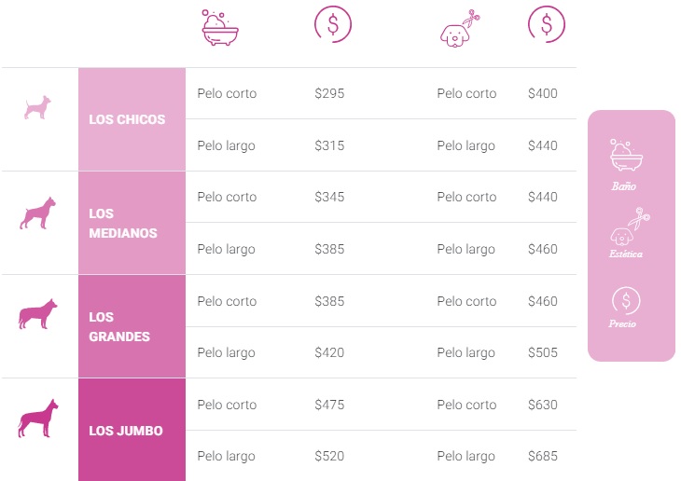Click the dollar icon above bath prices

(333, 24)
